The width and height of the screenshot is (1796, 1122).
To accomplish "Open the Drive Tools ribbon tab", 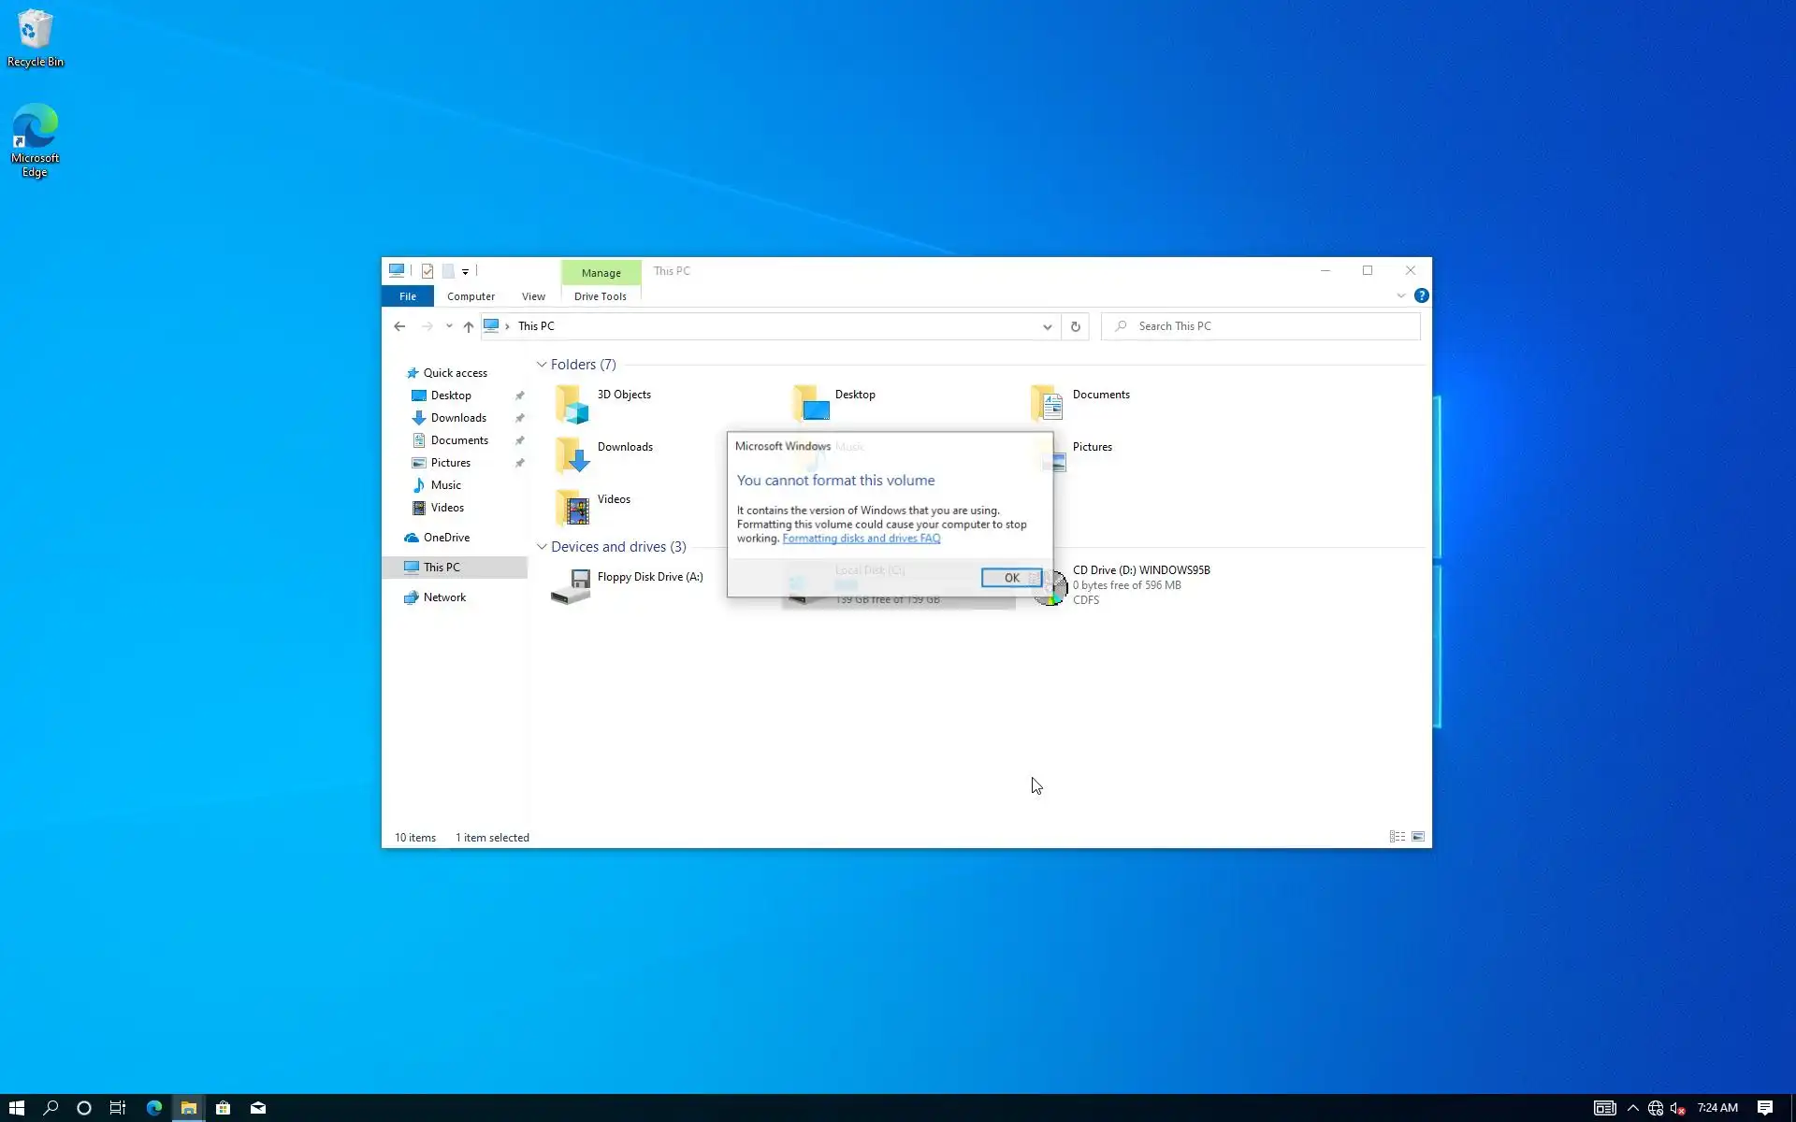I will 600,296.
